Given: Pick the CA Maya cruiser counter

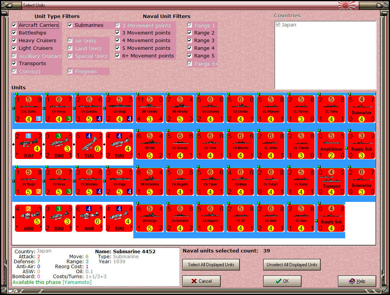Looking at the screenshot, I should point(241,182).
